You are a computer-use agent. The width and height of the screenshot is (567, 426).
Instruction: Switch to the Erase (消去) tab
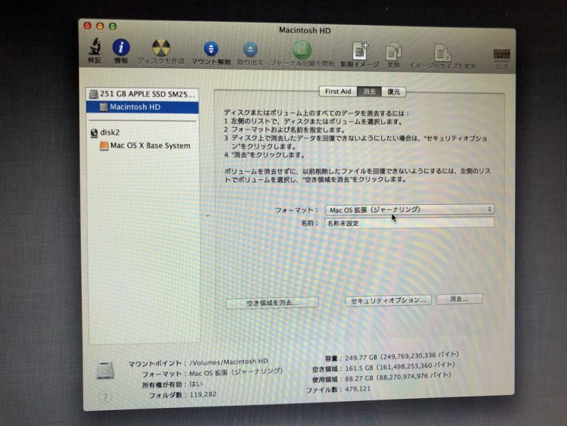[x=369, y=92]
